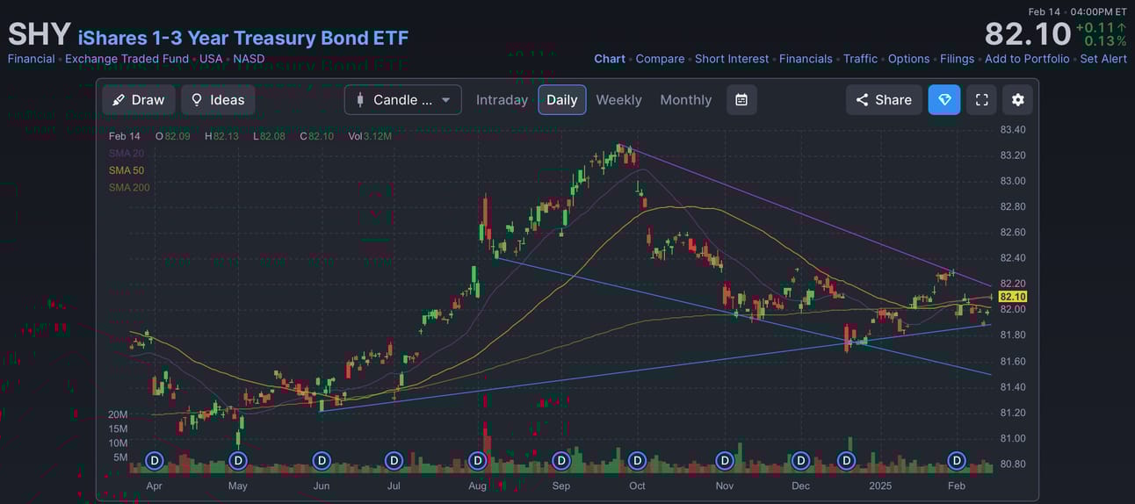The height and width of the screenshot is (504, 1135).
Task: Click Add to Portfolio link
Action: click(1027, 59)
